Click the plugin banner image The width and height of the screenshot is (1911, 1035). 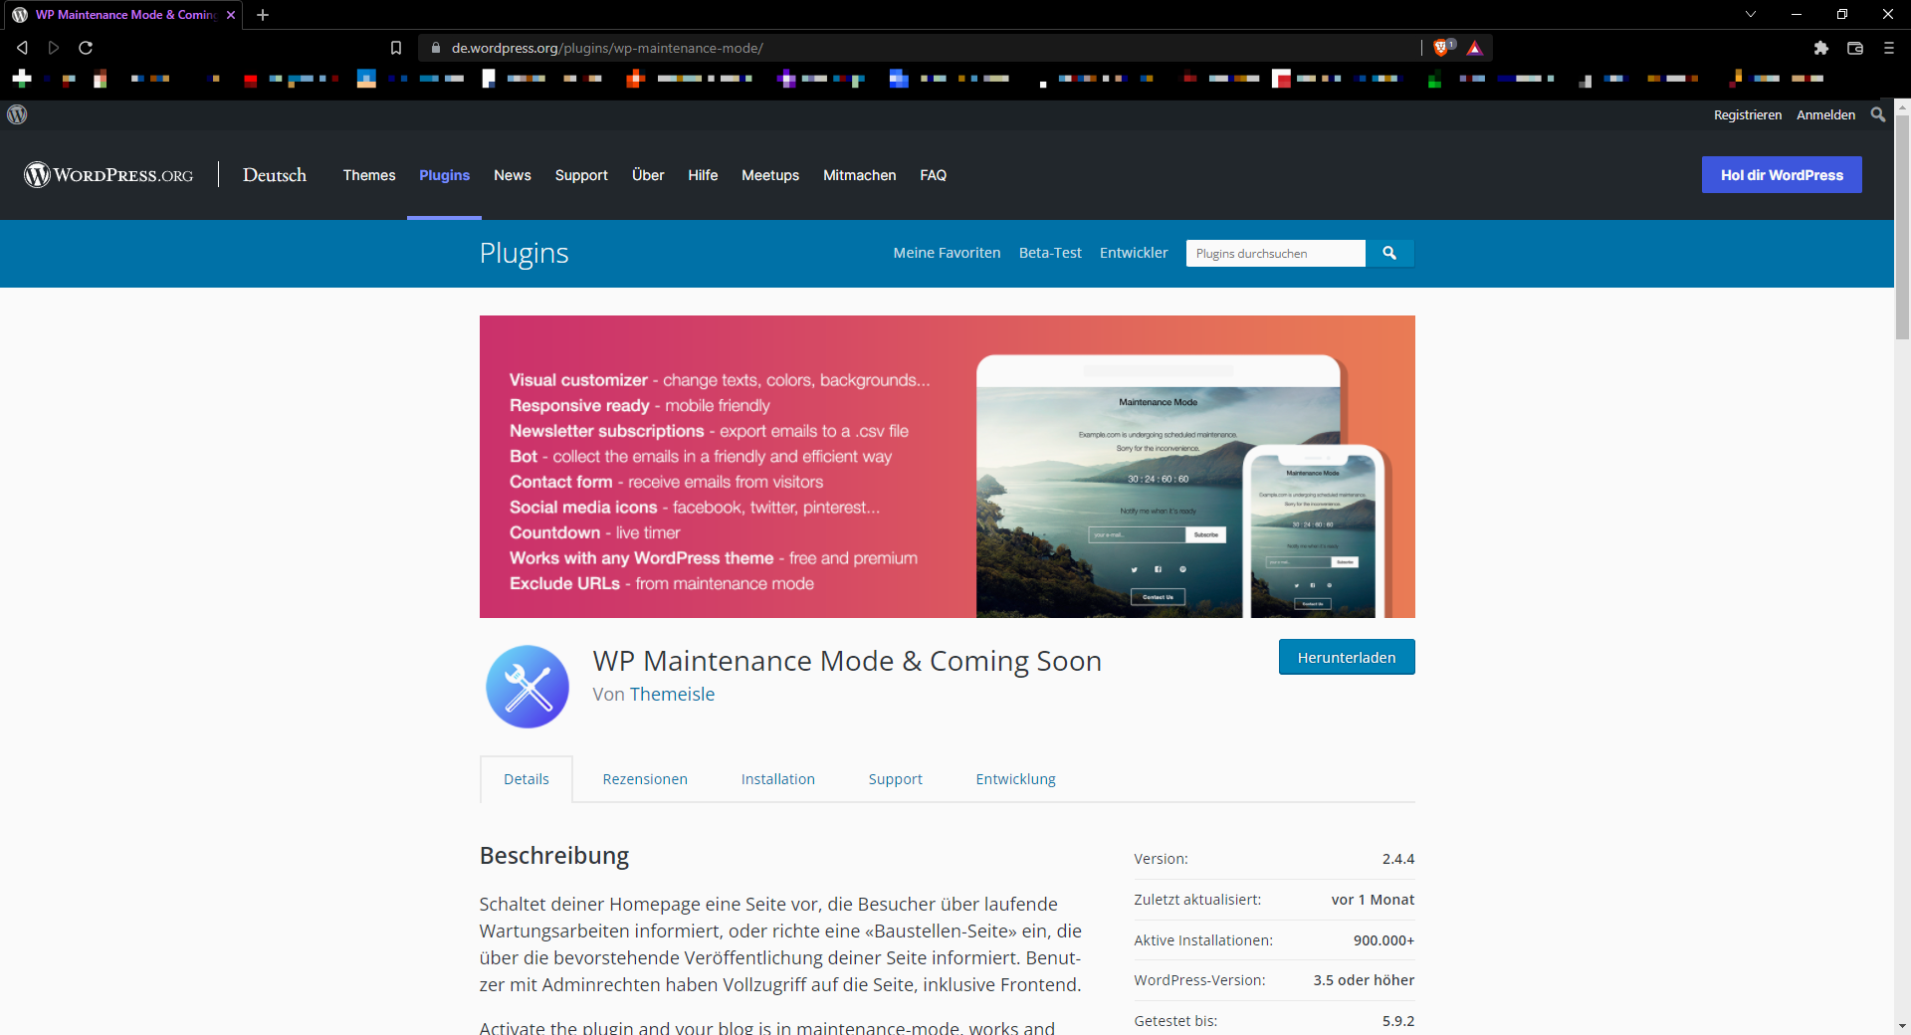click(948, 467)
